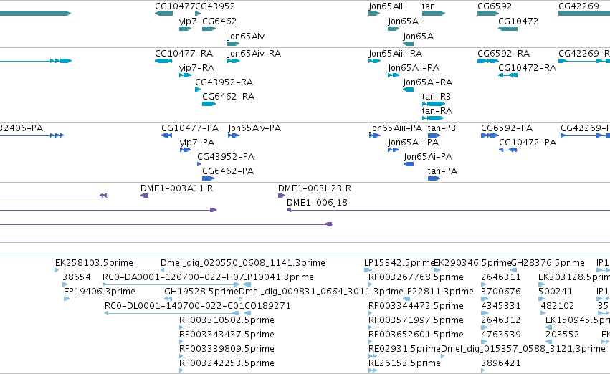Click Dmel_dig_020550_0608_1141.3prime label
This screenshot has width=610, height=374.
point(243,263)
